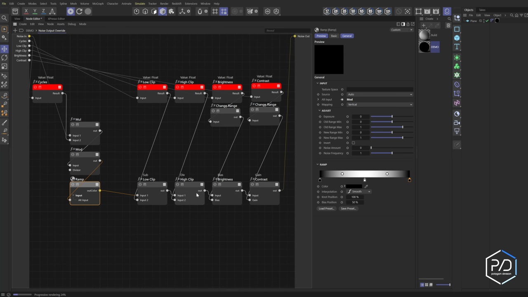Click the Render to Picture Viewer icon
This screenshot has height=297, width=528.
(427, 12)
